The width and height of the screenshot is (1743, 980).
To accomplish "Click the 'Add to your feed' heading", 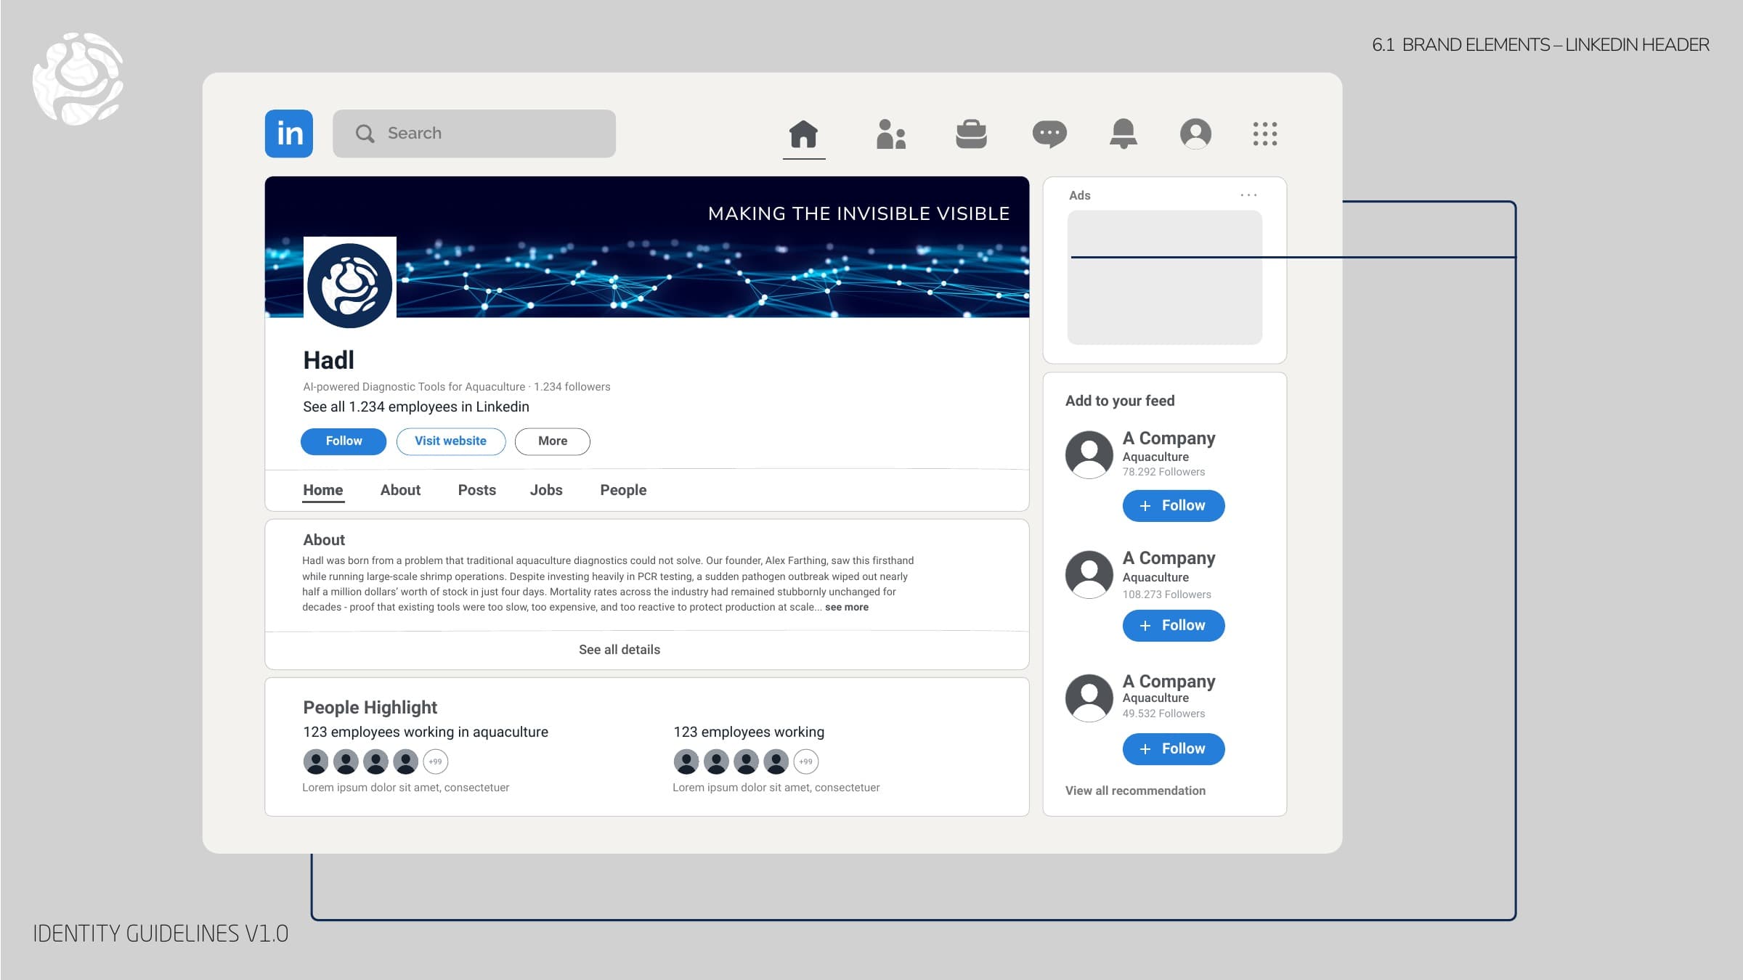I will tap(1120, 401).
